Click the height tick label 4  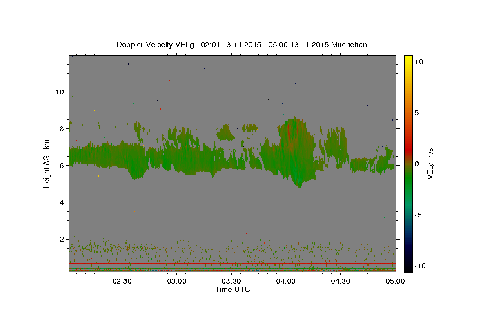pos(62,202)
